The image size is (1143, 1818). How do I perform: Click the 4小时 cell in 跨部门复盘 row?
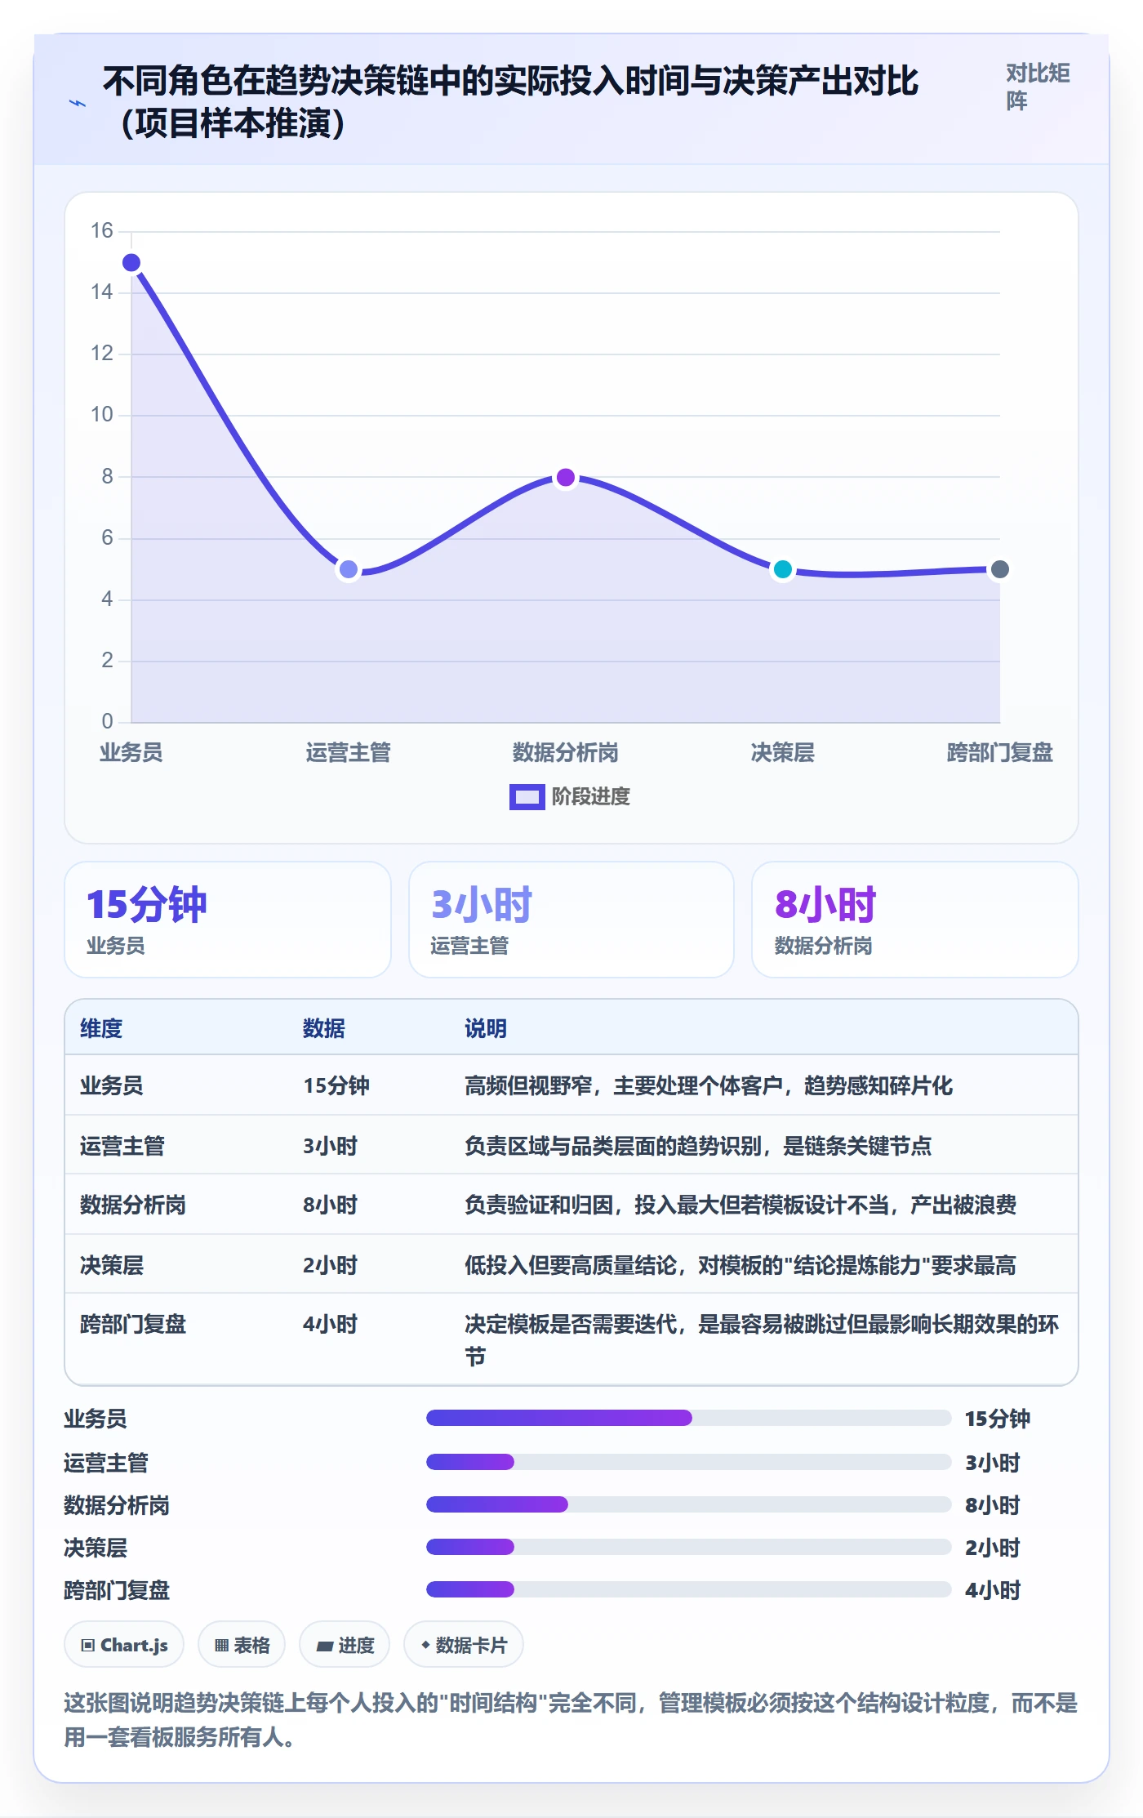tap(331, 1324)
